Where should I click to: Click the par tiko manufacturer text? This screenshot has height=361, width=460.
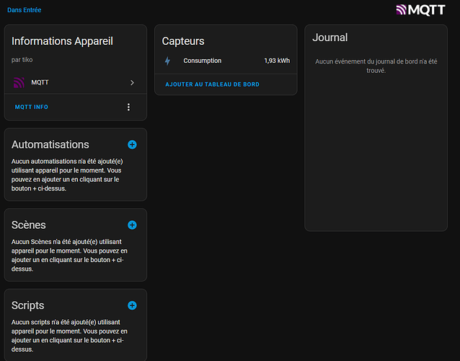pyautogui.click(x=22, y=59)
